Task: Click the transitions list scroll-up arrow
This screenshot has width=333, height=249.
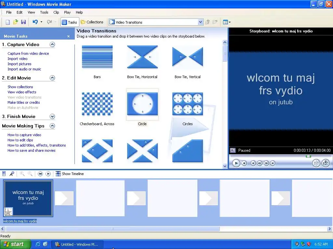Action: point(225,42)
